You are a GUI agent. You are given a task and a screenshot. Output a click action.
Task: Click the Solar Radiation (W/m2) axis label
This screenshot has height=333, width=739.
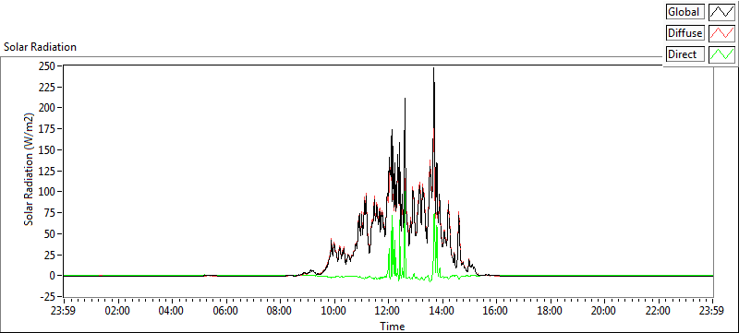pyautogui.click(x=30, y=169)
